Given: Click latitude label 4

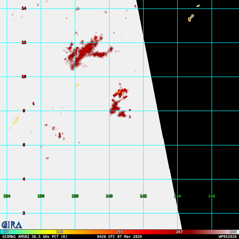Looking at the screenshot, I should click(24, 179).
